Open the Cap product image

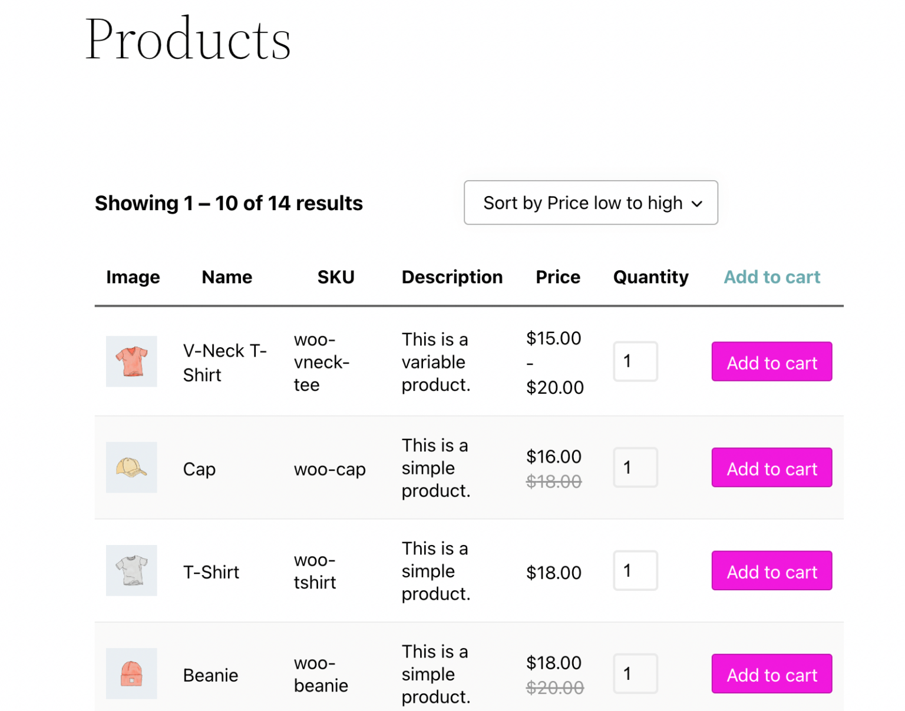coord(131,467)
